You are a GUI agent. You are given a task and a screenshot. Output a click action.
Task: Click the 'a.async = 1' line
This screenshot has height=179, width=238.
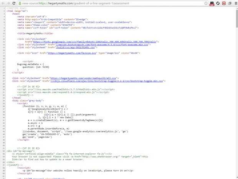click(x=35, y=123)
